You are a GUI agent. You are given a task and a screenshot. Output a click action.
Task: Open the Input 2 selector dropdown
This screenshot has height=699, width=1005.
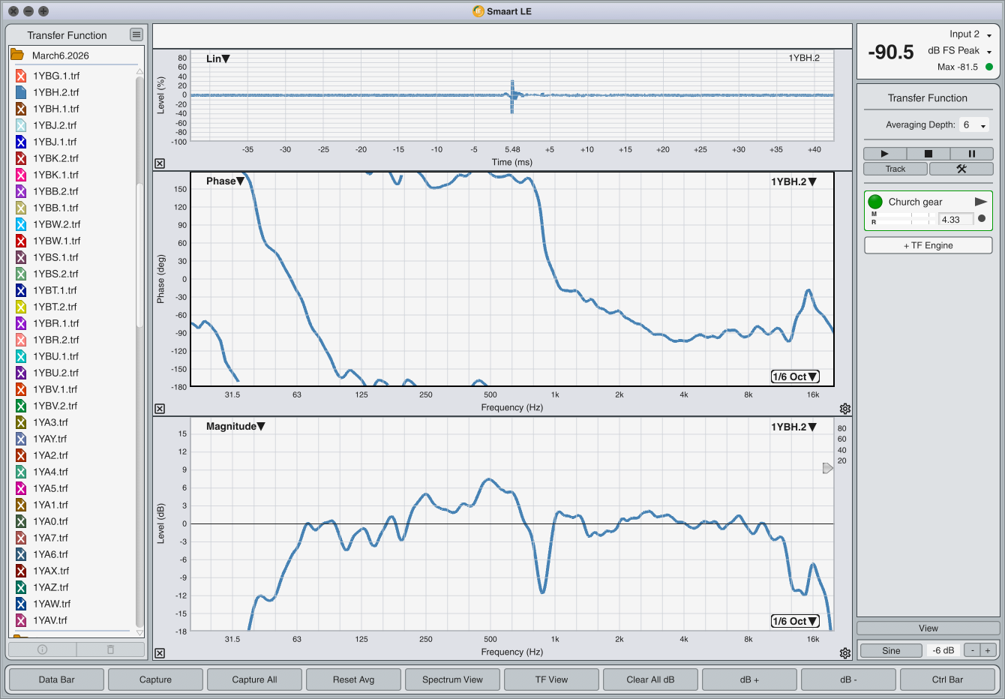[970, 34]
